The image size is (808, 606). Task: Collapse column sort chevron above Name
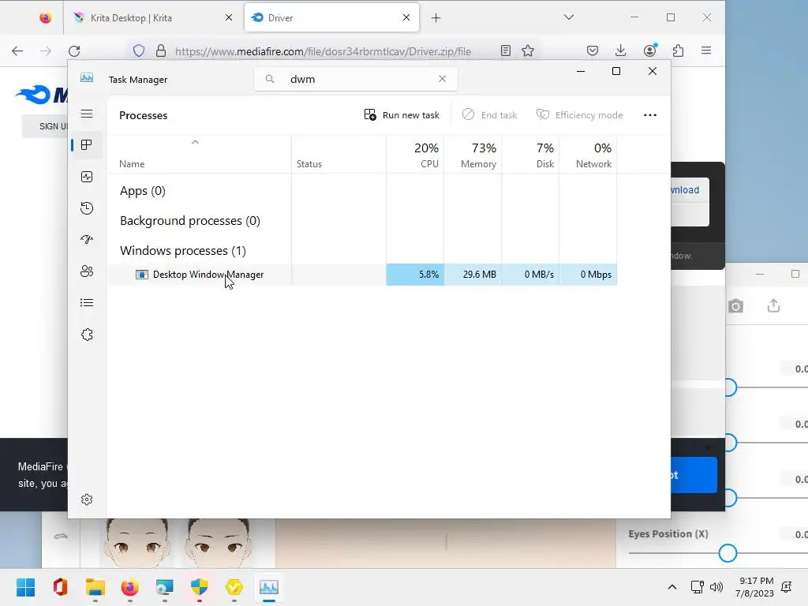tap(196, 142)
